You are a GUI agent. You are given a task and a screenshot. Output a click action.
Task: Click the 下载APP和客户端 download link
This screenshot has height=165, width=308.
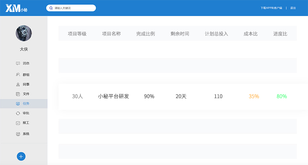pos(271,8)
